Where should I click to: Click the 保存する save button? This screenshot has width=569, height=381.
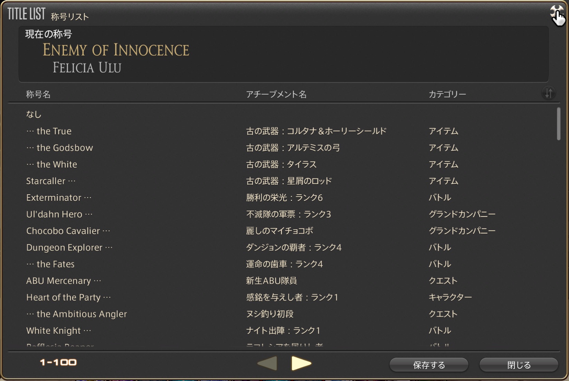pos(429,365)
